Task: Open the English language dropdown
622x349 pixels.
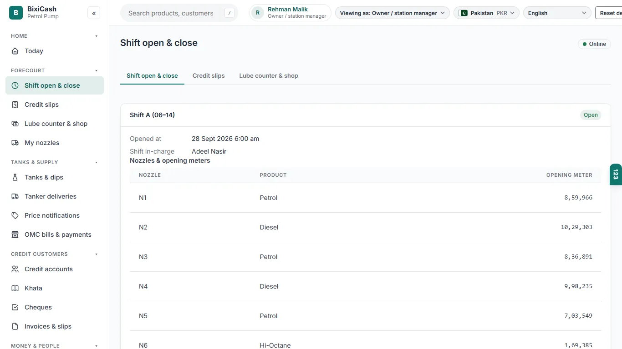Action: pyautogui.click(x=557, y=13)
